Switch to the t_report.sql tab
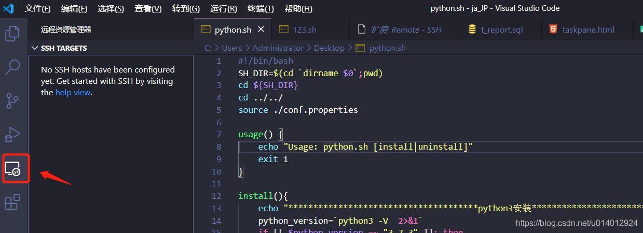This screenshot has height=233, width=643. 500,30
